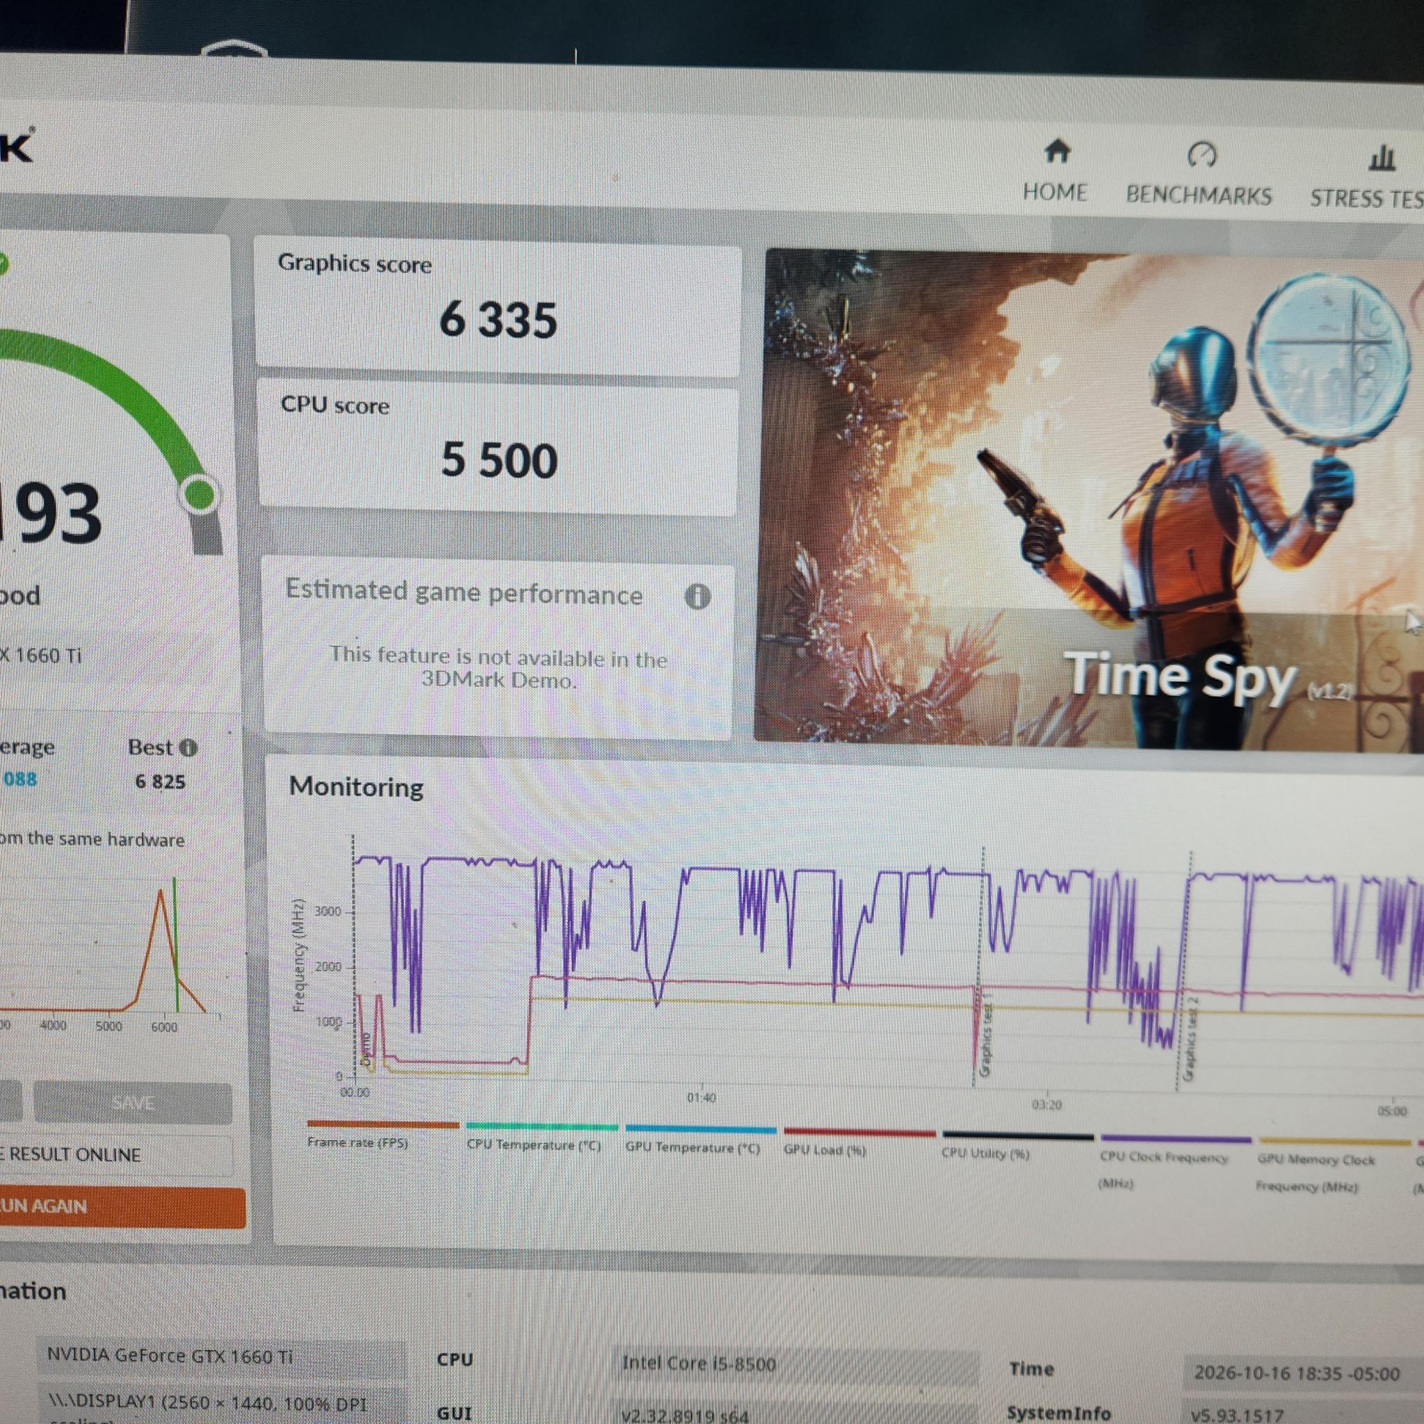Click the RESULT ONLINE button
The width and height of the screenshot is (1424, 1424).
(x=115, y=1155)
